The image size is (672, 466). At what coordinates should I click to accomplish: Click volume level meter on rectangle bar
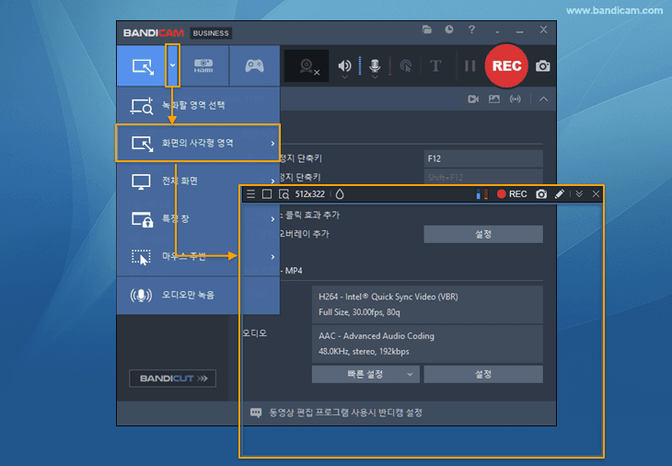pyautogui.click(x=481, y=194)
